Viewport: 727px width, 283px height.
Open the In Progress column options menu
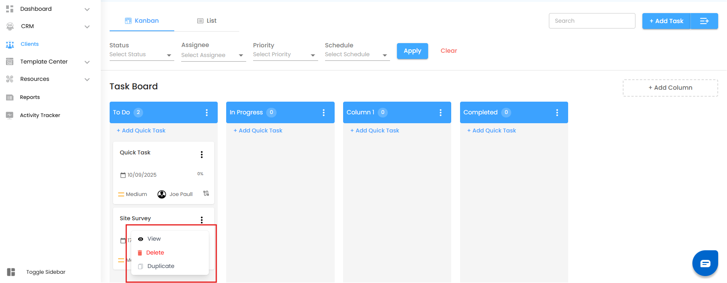324,112
